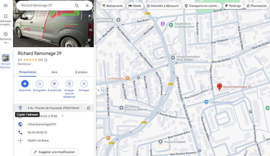Image resolution: width=270 pixels, height=156 pixels.
Task: Switch to the Avis tab
Action: tap(54, 72)
